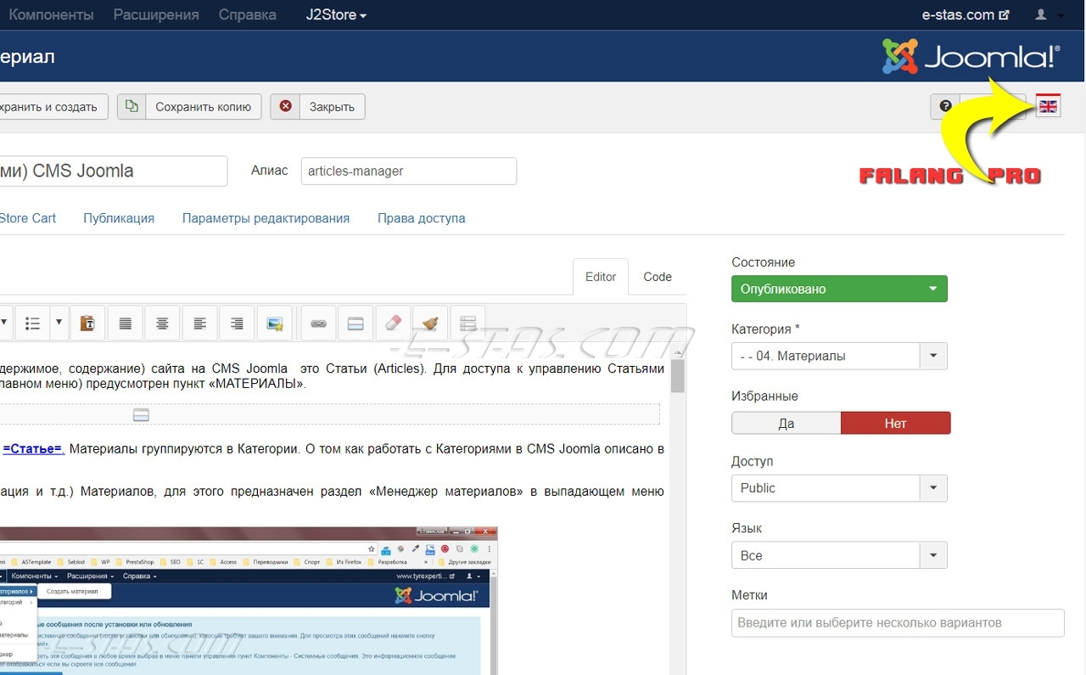
Task: Center-align text in the editor toolbar
Action: (162, 323)
